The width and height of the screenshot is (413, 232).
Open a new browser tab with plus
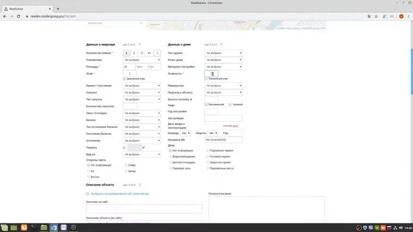click(58, 8)
